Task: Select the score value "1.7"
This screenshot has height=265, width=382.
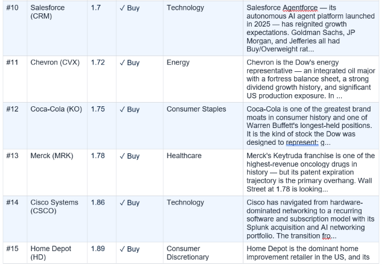Action: click(x=96, y=8)
